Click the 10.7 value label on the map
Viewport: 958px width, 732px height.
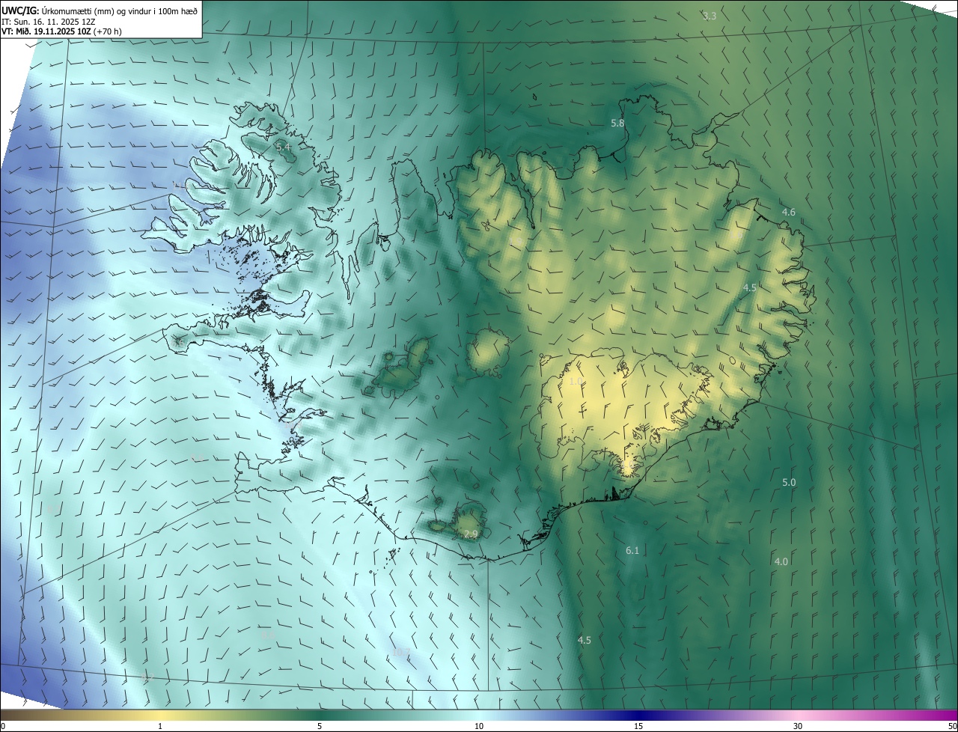click(x=400, y=653)
